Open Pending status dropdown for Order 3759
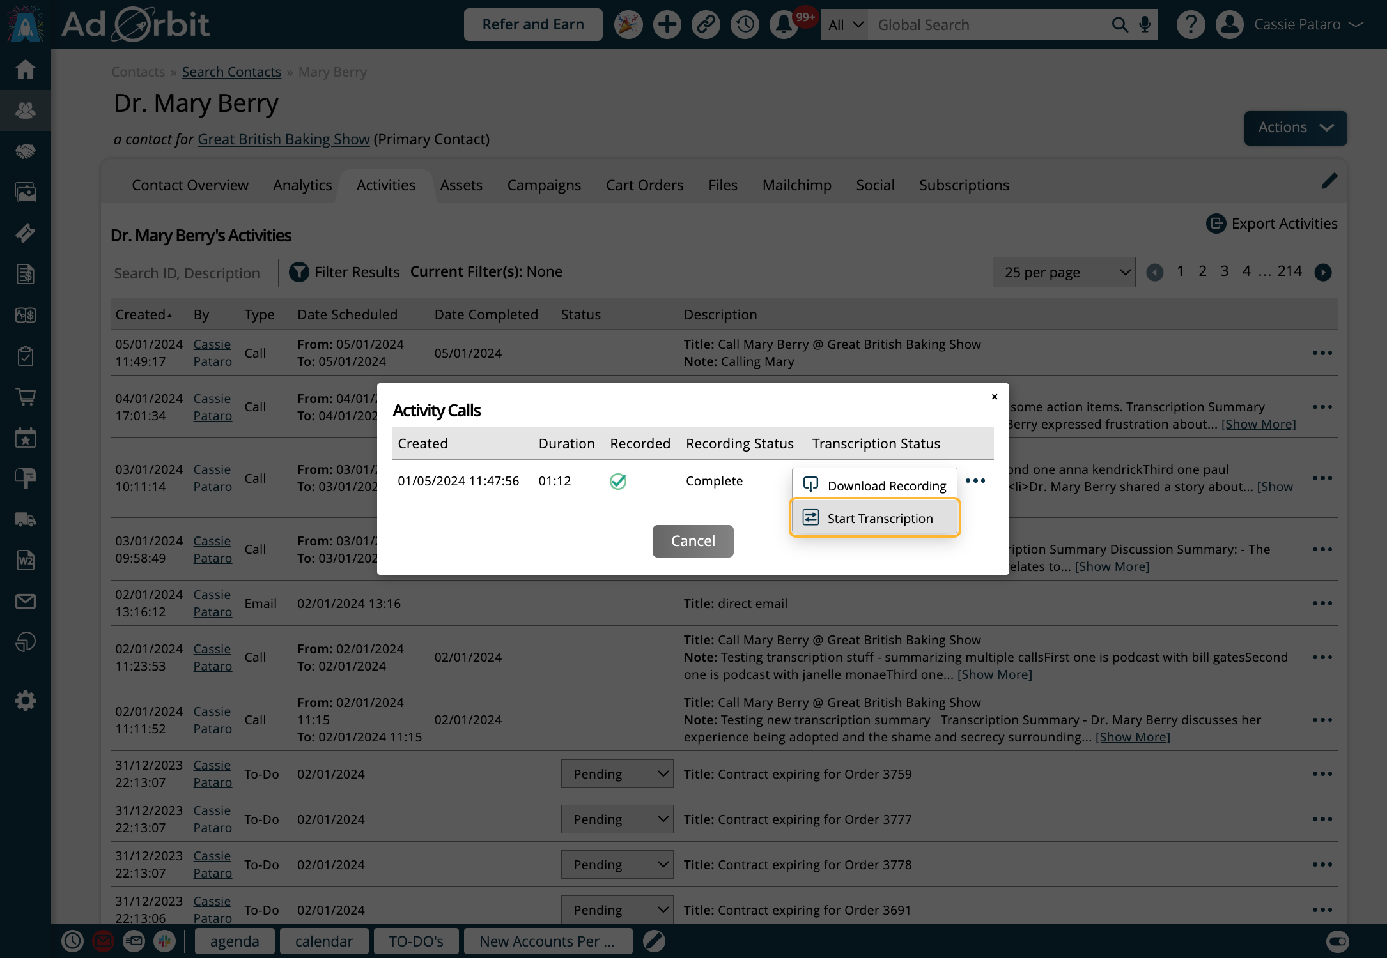Image resolution: width=1387 pixels, height=958 pixels. coord(617,773)
